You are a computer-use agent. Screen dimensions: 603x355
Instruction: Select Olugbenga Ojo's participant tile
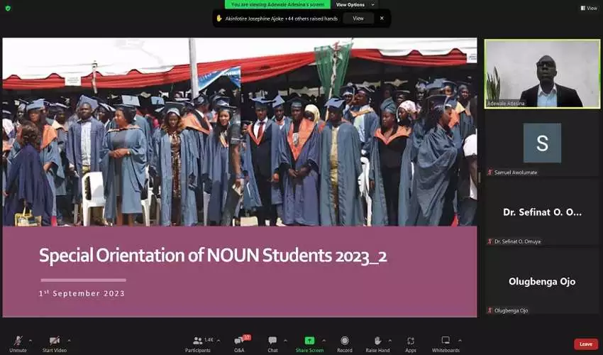pyautogui.click(x=542, y=281)
